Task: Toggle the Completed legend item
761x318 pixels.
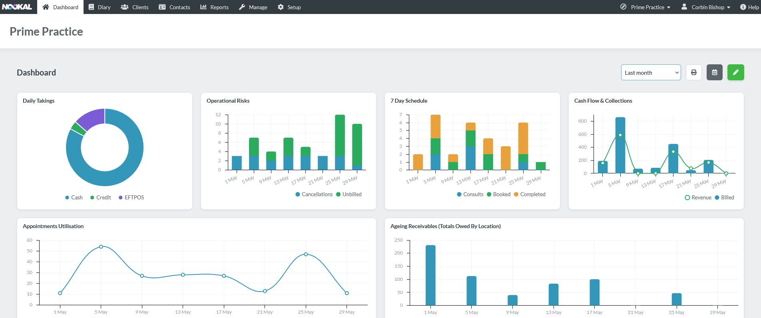Action: 530,194
